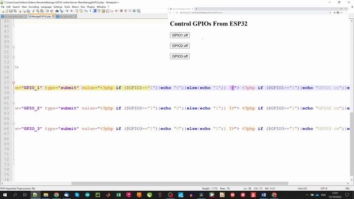
Task: Open the Function List panel icon
Action: pos(108,11)
